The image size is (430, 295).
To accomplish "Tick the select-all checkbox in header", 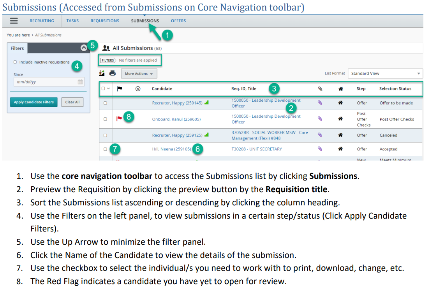I will coord(103,88).
